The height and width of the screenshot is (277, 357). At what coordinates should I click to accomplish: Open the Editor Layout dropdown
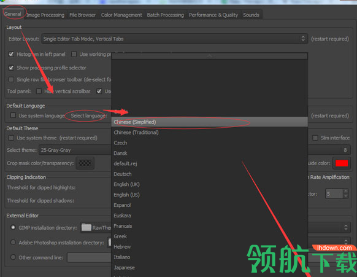(x=174, y=39)
